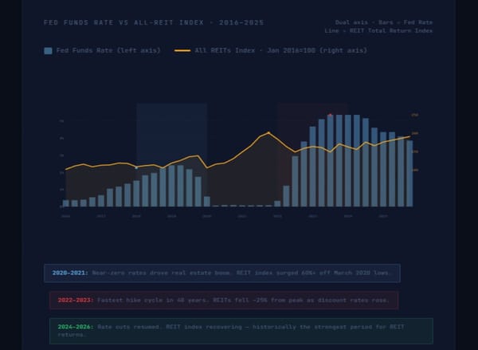
Task: Select the 2022-2023 fastest hike cycle annotation
Action: point(223,300)
